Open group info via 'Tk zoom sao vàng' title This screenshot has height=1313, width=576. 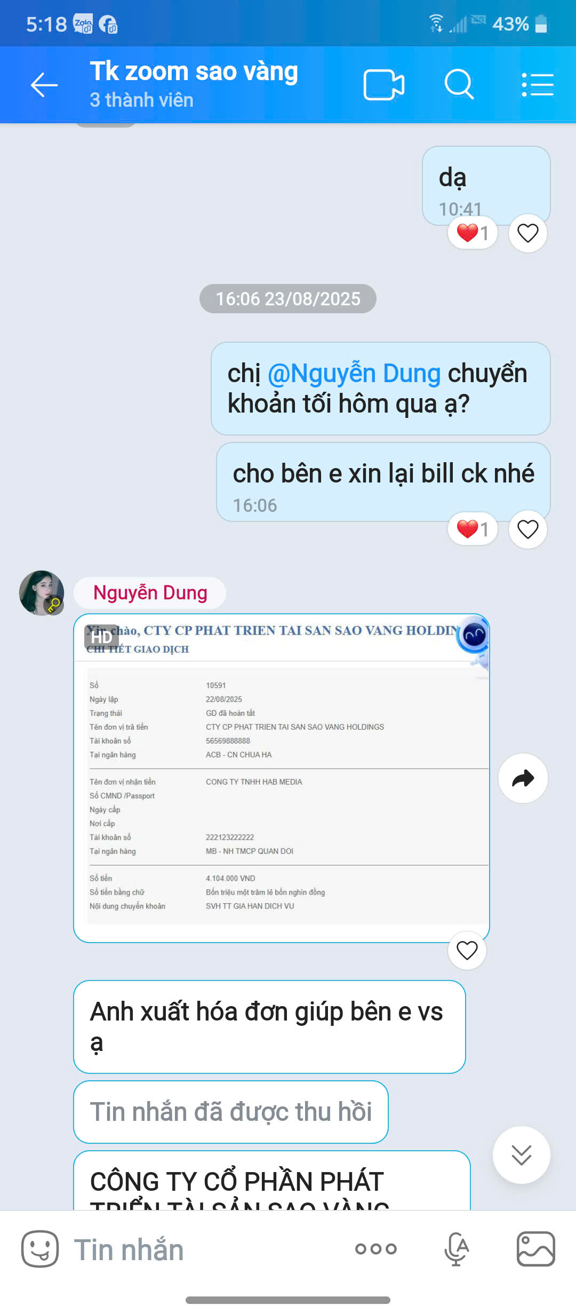tap(194, 72)
